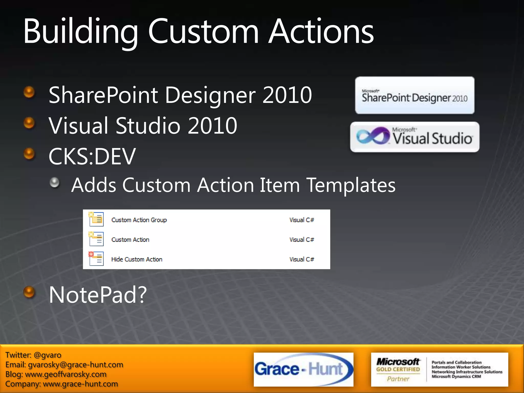
Task: Open the Twitter handle @gvaro
Action: (47, 355)
